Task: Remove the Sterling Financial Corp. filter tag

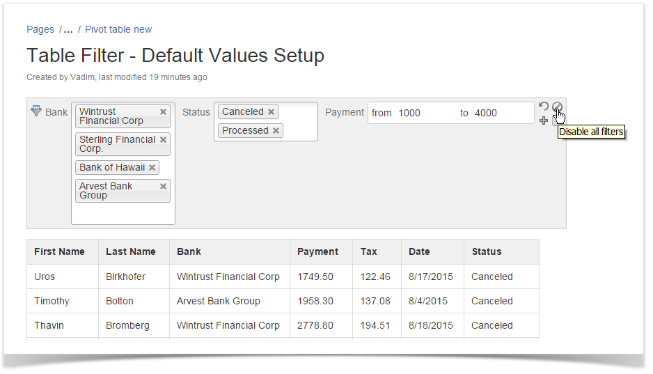Action: click(x=163, y=139)
